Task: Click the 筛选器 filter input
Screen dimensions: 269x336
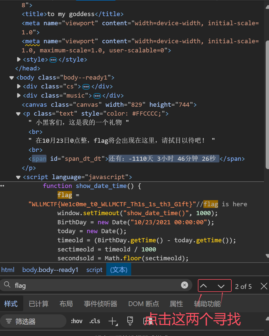Action: [33, 321]
